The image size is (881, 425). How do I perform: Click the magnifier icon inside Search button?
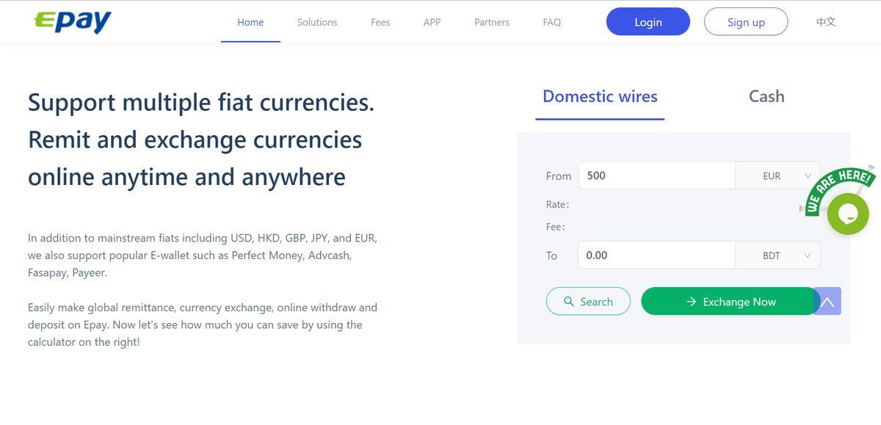click(x=569, y=301)
